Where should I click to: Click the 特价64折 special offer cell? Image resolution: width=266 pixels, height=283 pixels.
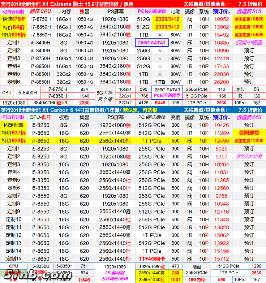pyautogui.click(x=13, y=27)
